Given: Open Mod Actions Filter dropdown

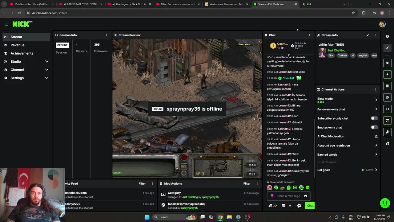Looking at the screenshot, I should [247, 183].
